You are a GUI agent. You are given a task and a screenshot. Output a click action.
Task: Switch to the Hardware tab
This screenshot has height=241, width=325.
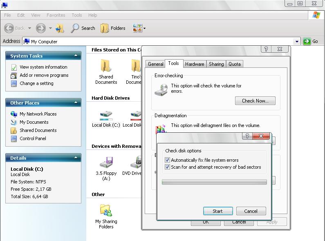[194, 64]
